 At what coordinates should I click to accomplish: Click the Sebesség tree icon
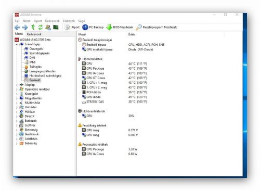tap(21, 143)
